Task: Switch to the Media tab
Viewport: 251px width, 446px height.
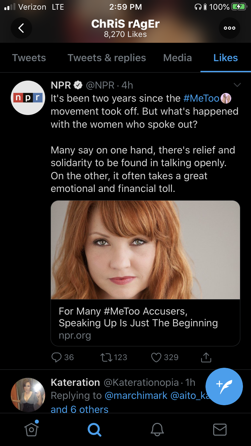Action: click(177, 58)
